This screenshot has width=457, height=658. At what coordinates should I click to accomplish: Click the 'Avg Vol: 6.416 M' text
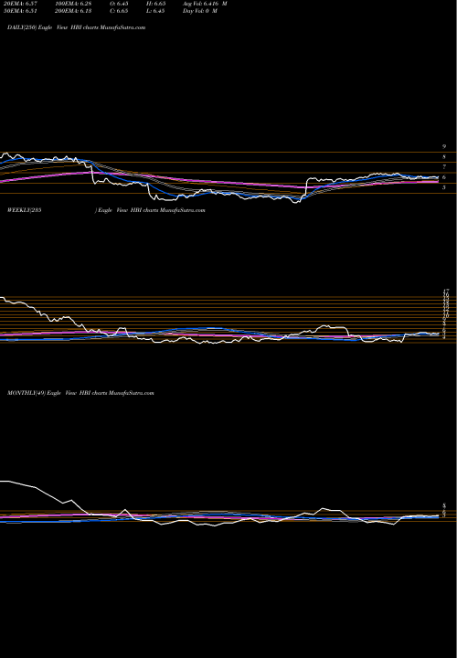(205, 4)
